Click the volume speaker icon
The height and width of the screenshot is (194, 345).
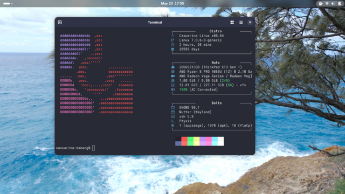333,4
